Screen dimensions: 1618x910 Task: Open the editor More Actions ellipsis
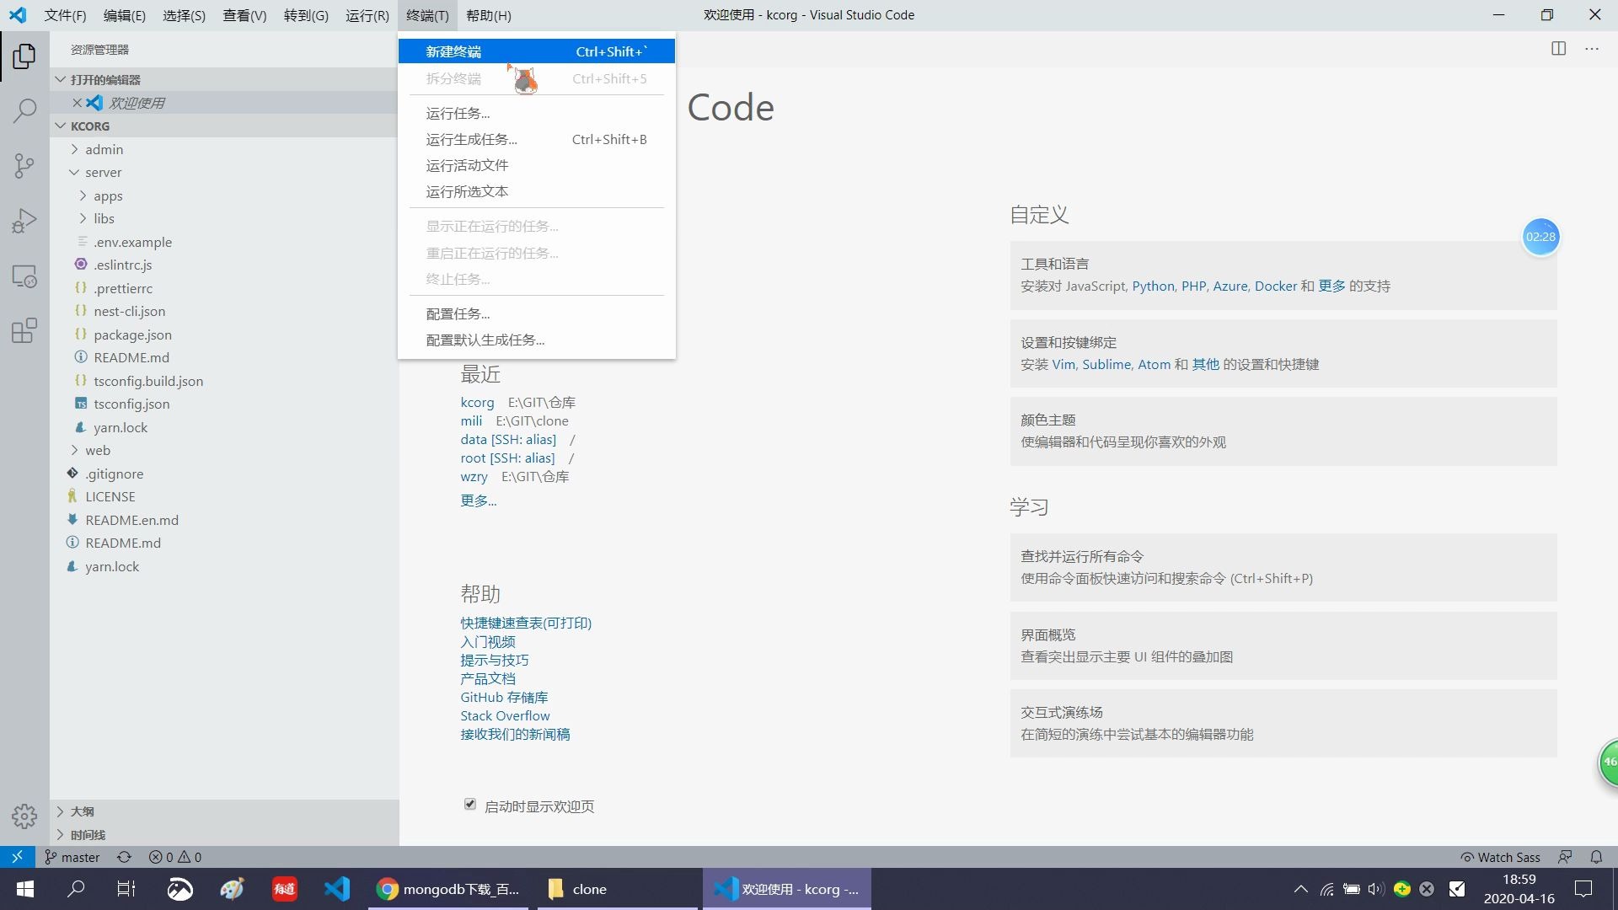[1591, 49]
